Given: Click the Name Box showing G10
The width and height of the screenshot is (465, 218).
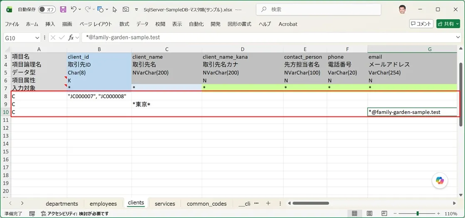Looking at the screenshot, I should (18, 38).
